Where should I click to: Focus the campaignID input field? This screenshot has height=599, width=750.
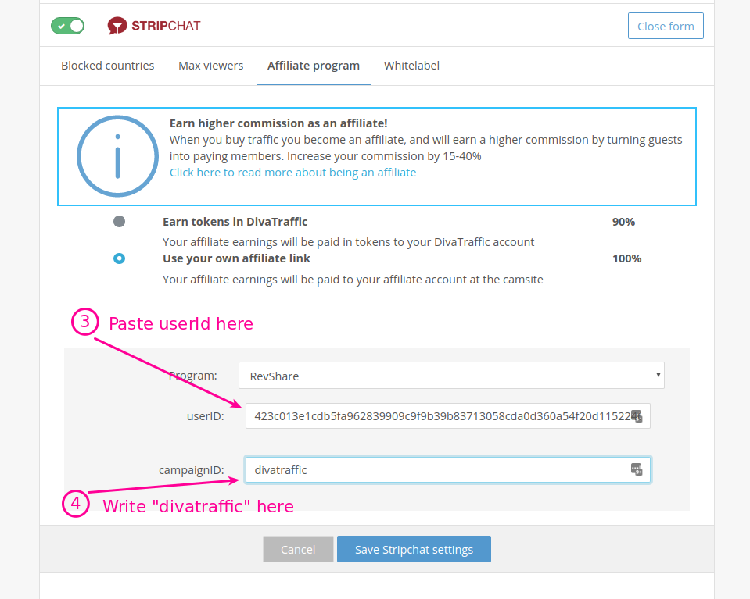point(447,470)
